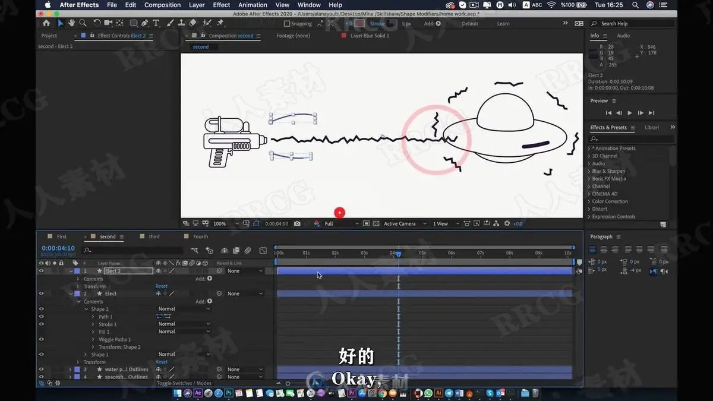Select the Rotation tool
The height and width of the screenshot is (401, 713).
click(97, 23)
